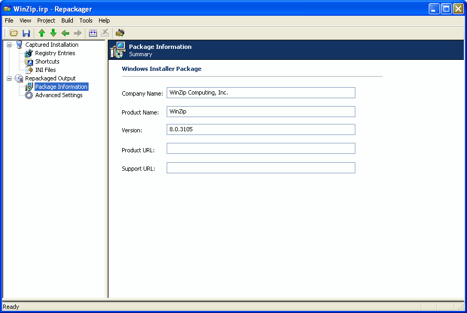Open the Project menu
The image size is (467, 313).
point(46,20)
